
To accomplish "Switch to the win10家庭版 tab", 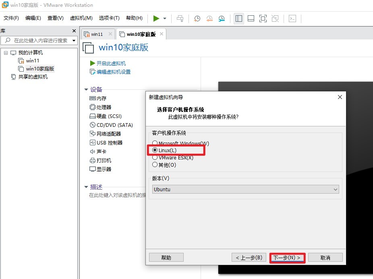I will [x=141, y=34].
